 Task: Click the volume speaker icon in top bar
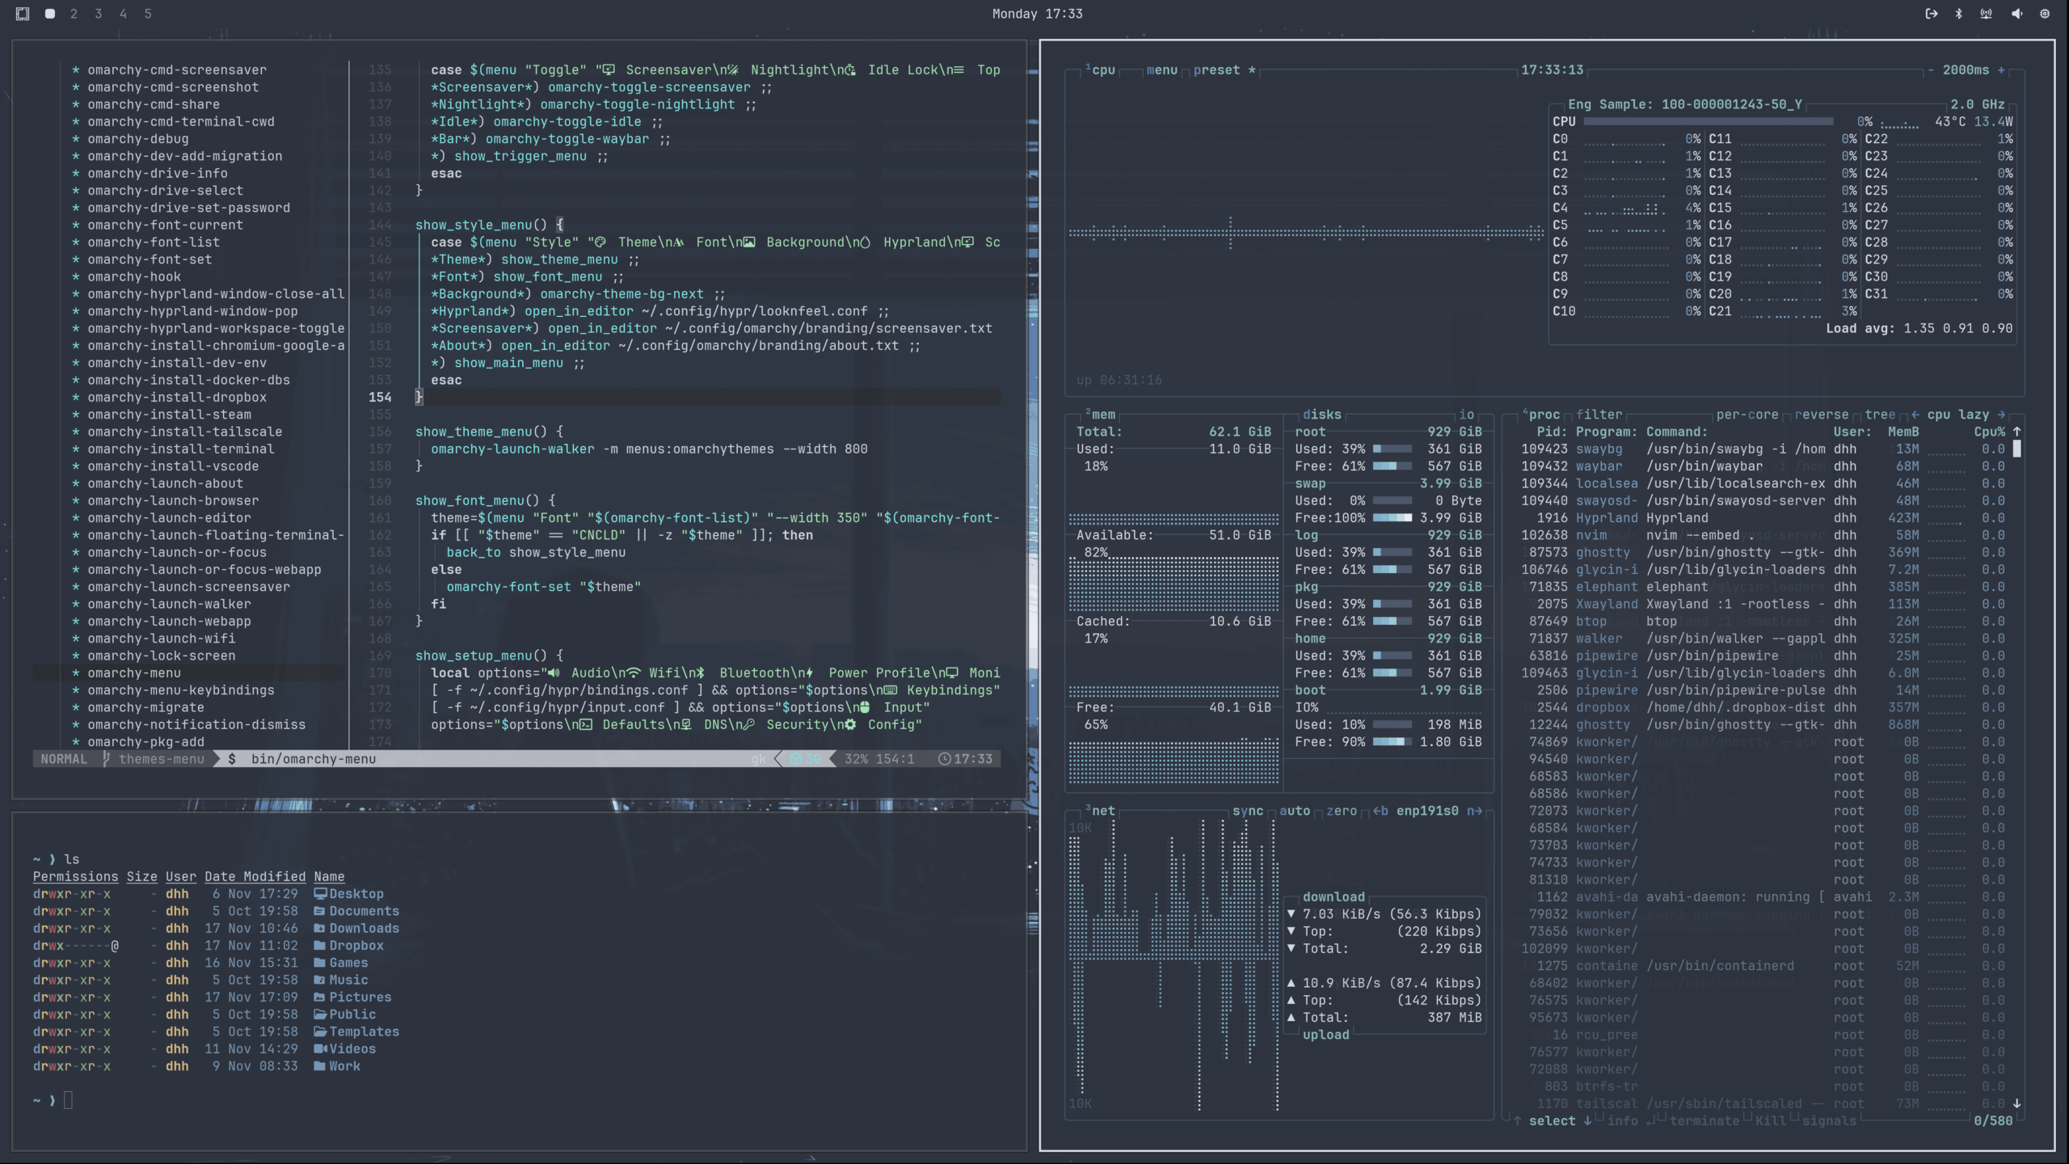(2016, 14)
